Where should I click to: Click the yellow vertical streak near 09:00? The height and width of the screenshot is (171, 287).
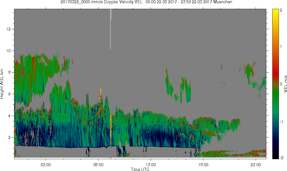coord(111,130)
